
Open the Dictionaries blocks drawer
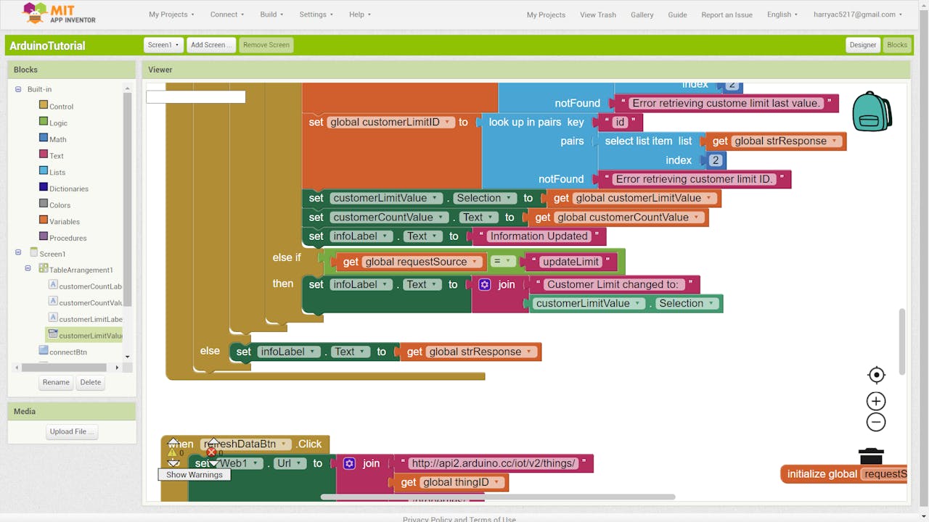(68, 188)
